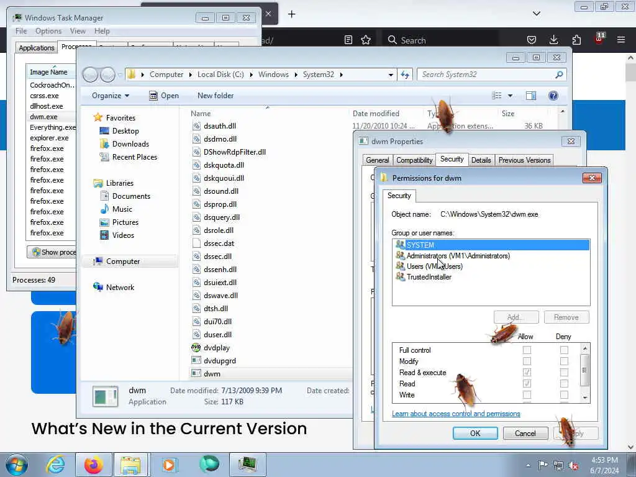Open Videos library in sidebar
This screenshot has width=636, height=477.
point(123,235)
